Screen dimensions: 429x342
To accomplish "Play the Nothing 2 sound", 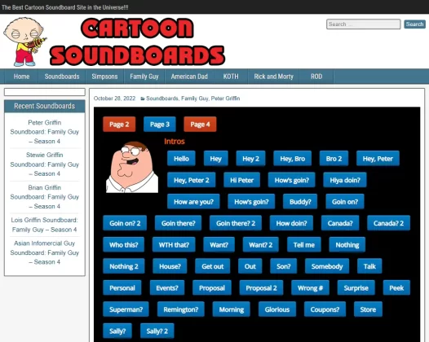I will click(124, 266).
